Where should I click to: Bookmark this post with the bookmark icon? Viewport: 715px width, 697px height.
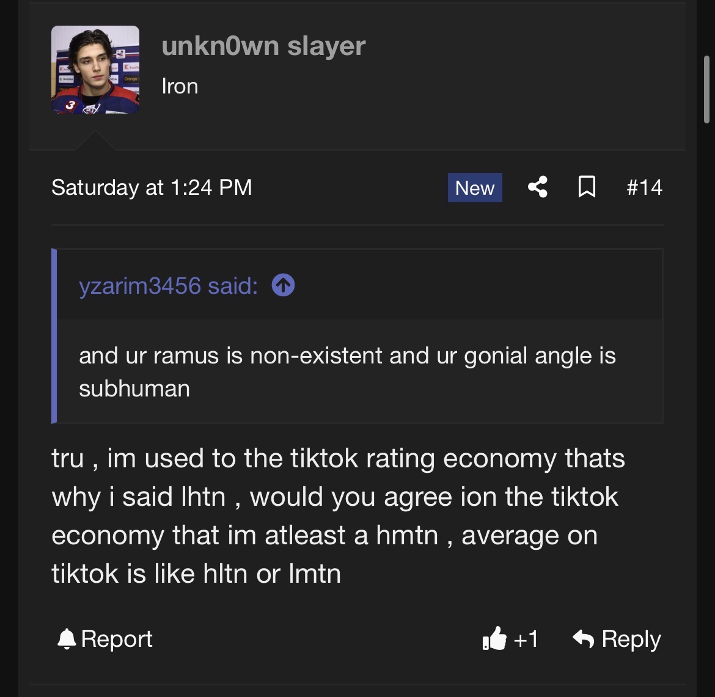click(x=587, y=187)
